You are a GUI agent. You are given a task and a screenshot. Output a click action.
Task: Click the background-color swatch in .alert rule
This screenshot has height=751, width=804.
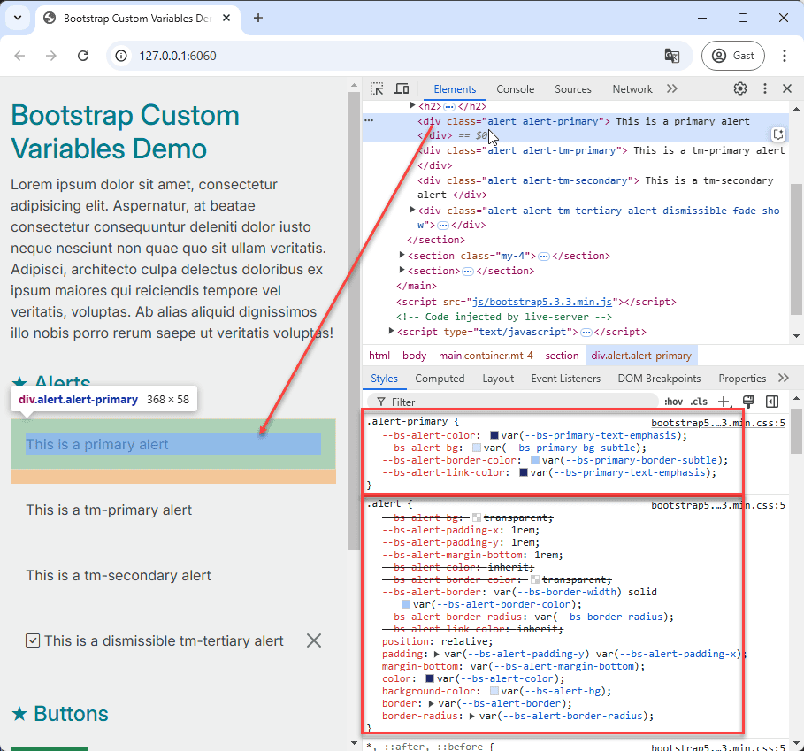tap(494, 692)
